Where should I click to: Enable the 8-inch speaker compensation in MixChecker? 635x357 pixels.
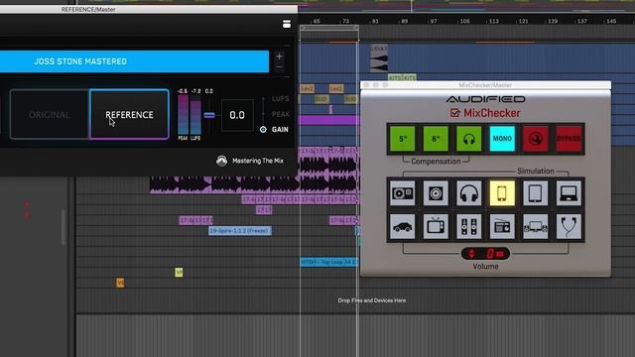[x=436, y=139]
